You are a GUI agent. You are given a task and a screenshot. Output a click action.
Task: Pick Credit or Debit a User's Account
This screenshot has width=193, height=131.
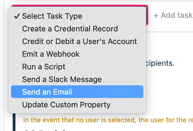tap(79, 41)
